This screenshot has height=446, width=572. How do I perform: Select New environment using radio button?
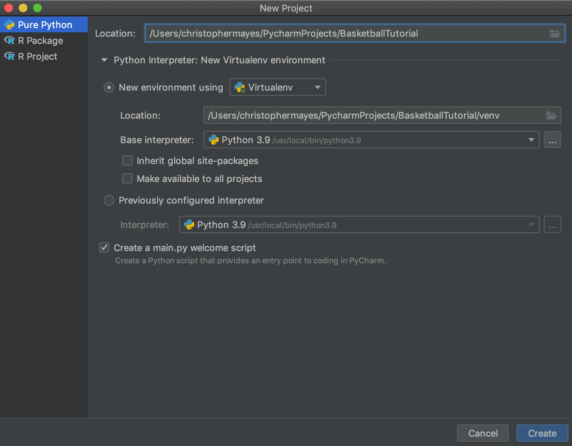[x=109, y=87]
